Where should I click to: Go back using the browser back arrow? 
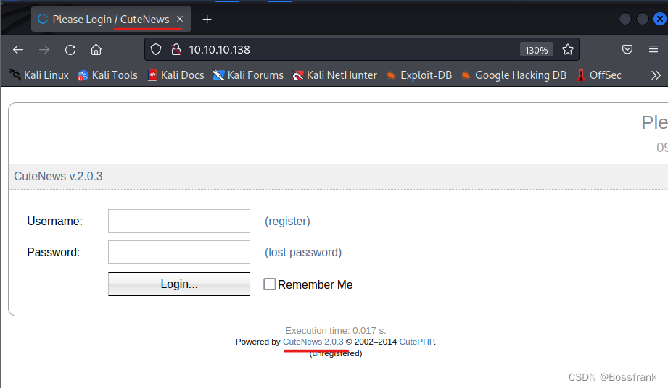pos(18,50)
